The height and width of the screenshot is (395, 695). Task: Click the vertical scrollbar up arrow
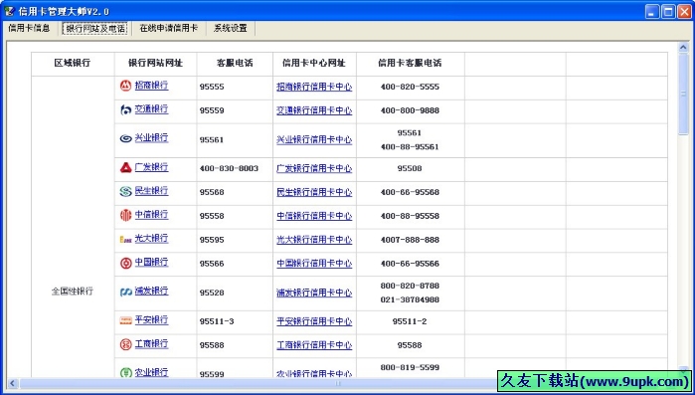683,47
